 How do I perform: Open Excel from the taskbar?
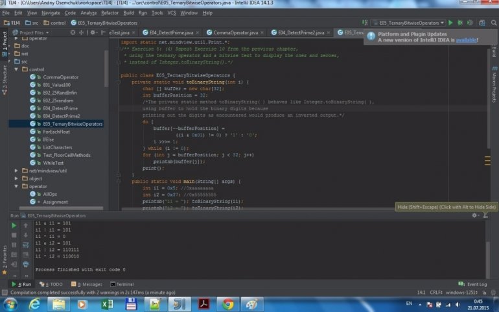pyautogui.click(x=108, y=304)
